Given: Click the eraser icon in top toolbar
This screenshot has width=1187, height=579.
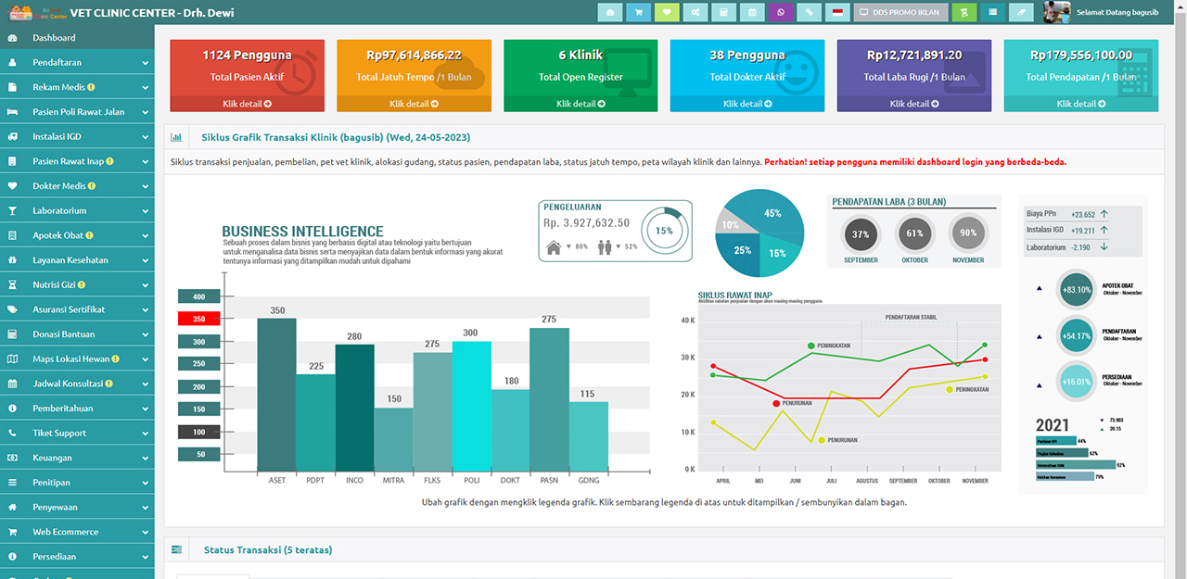Looking at the screenshot, I should [1021, 12].
